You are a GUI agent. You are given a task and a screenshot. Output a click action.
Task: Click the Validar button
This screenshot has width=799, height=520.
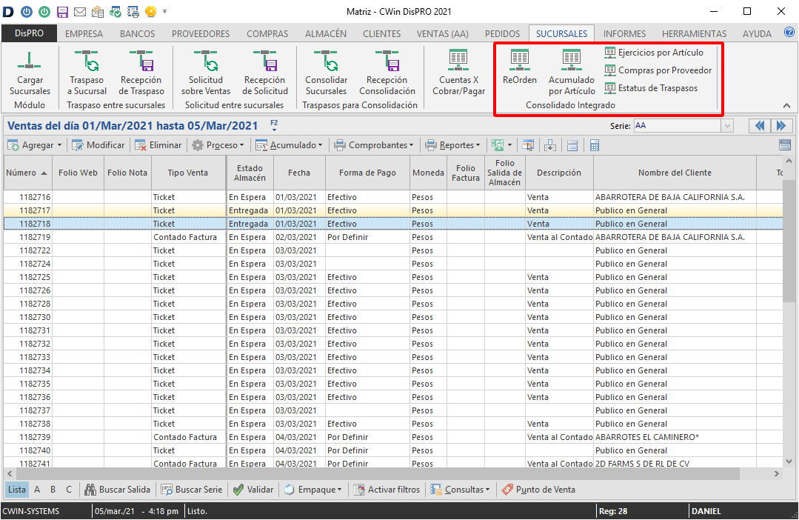tap(253, 490)
